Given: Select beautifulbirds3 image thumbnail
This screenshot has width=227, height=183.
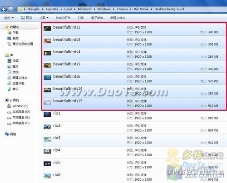Looking at the screenshot, I should 47,41.
